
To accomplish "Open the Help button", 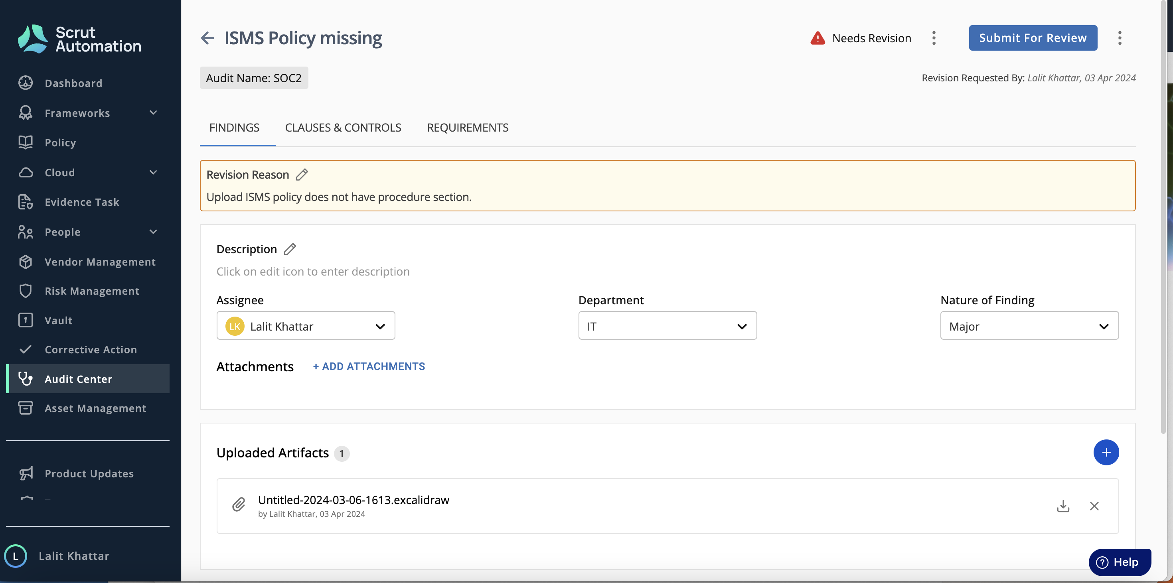I will coord(1120,562).
